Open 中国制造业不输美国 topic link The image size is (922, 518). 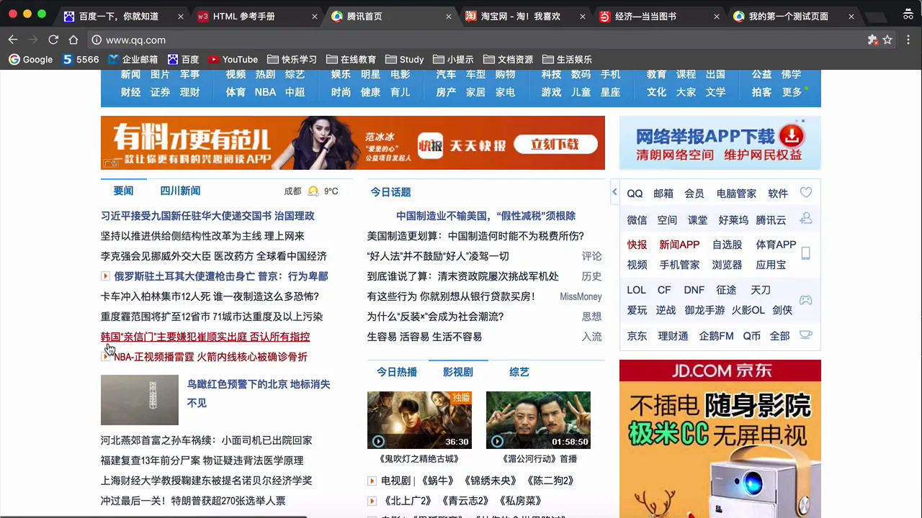click(x=485, y=216)
